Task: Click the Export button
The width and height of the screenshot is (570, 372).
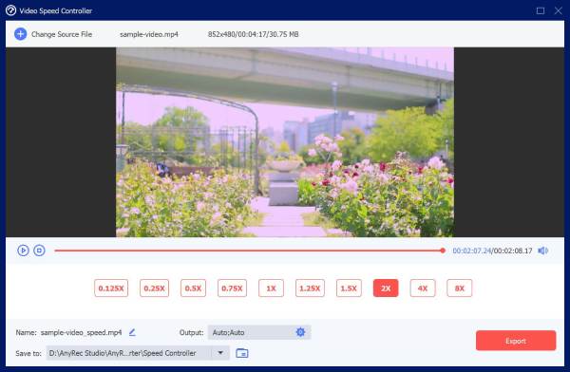Action: pyautogui.click(x=516, y=341)
